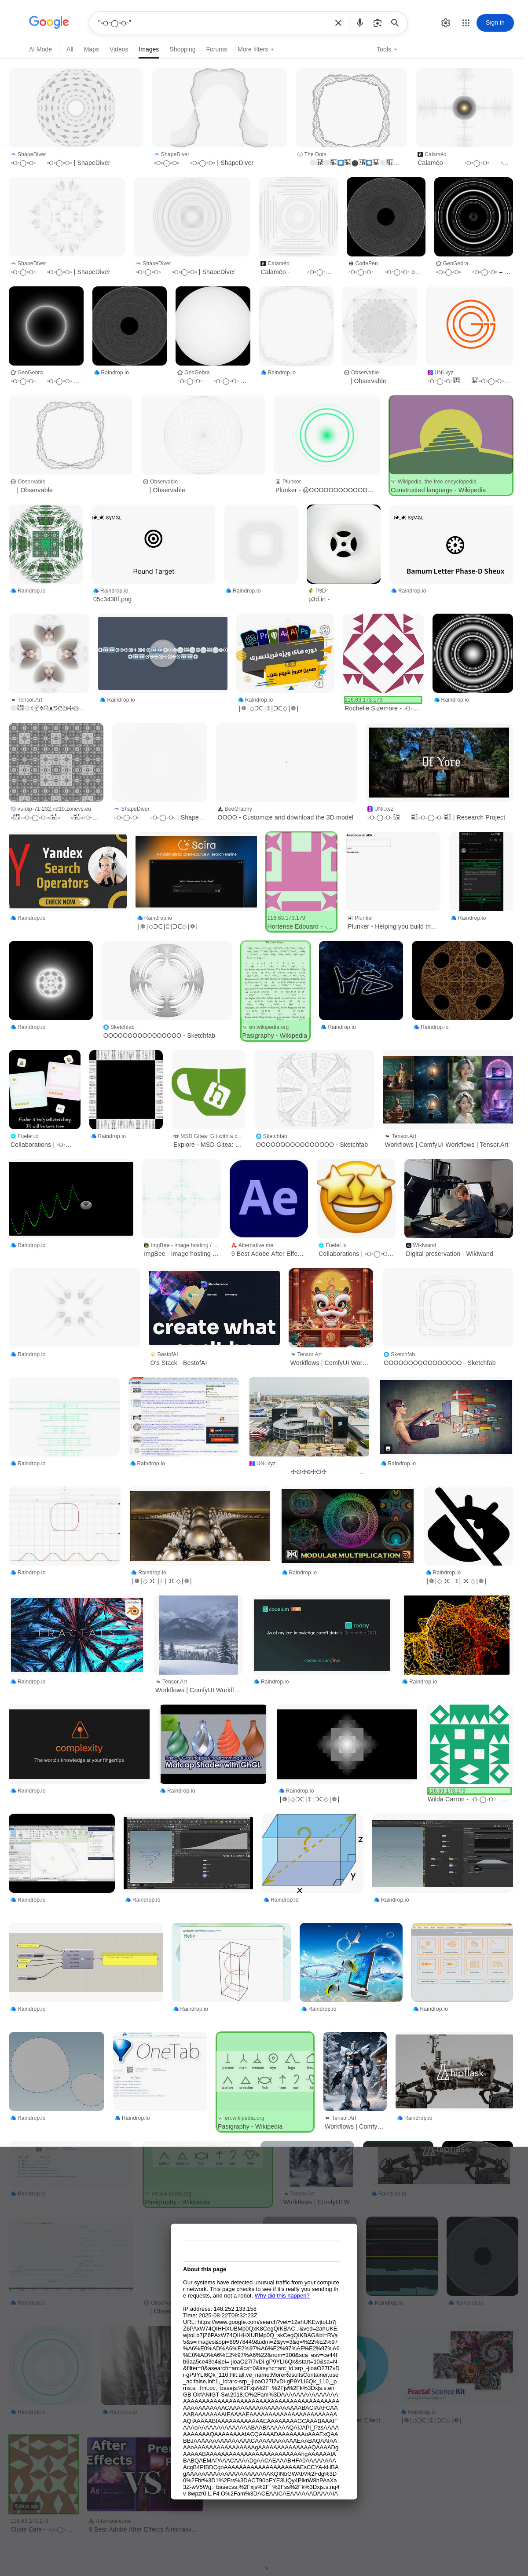Image resolution: width=528 pixels, height=2576 pixels.
Task: Click the 'CodePen' source label
Action: [x=366, y=263]
